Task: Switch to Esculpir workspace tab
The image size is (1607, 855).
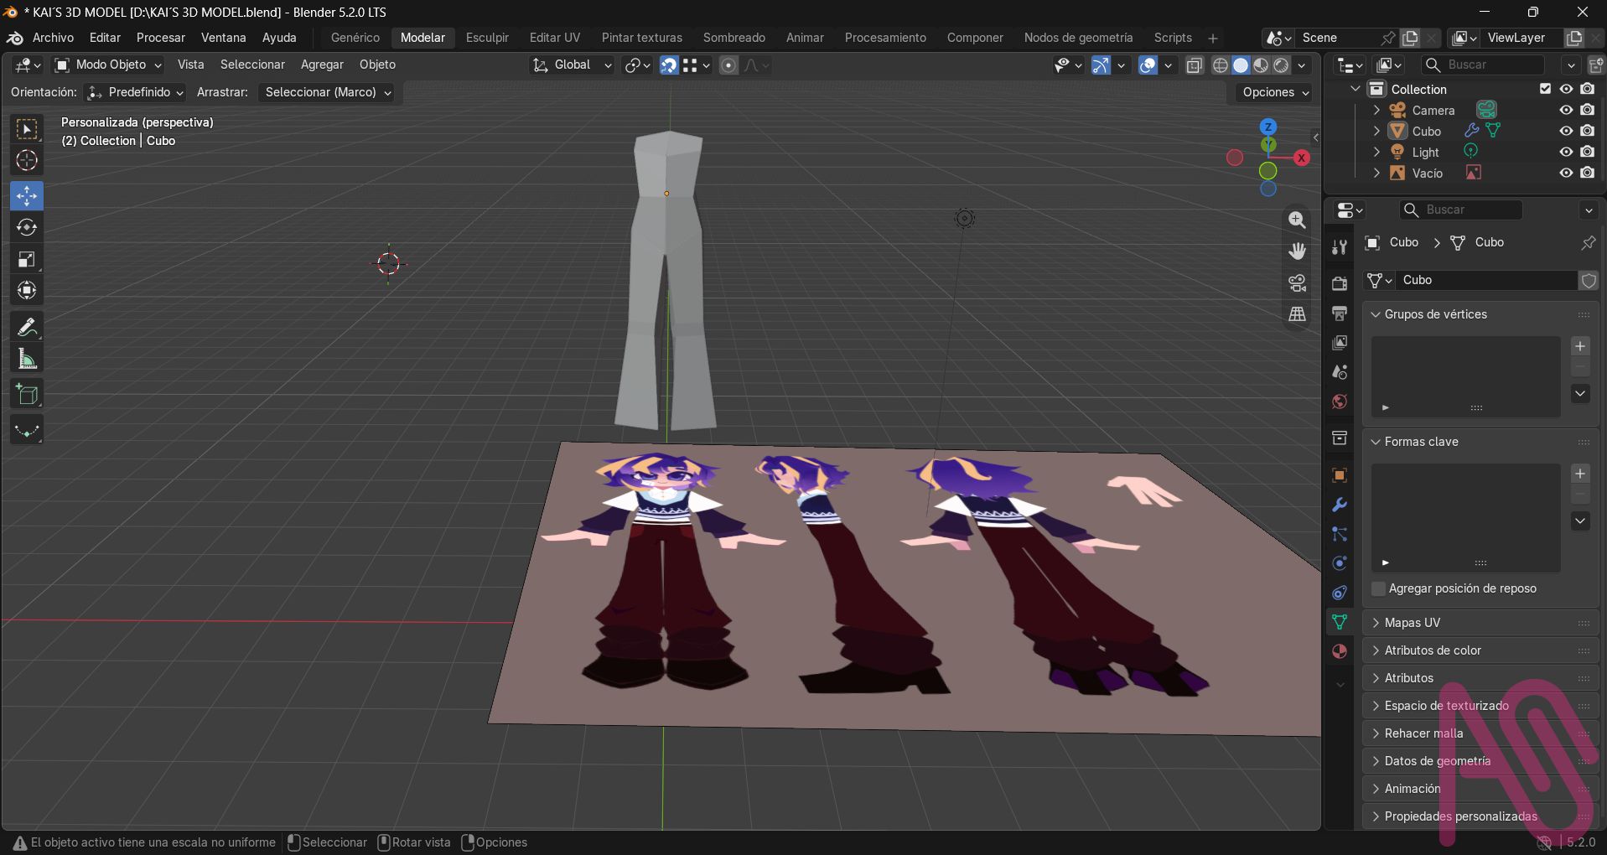Action: [x=487, y=38]
